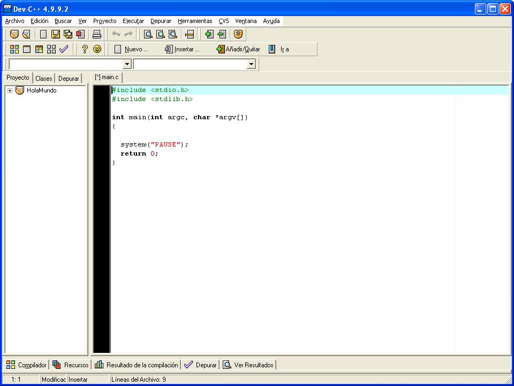Click the Go to Line icon
This screenshot has width=514, height=386.
click(x=190, y=34)
